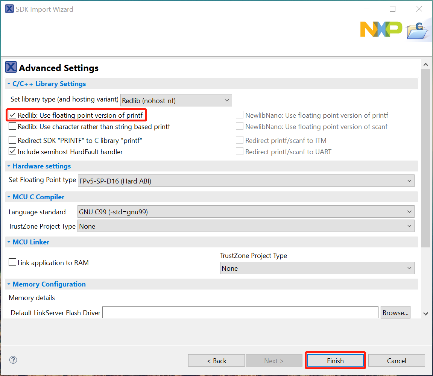Open the Language standard dropdown
The width and height of the screenshot is (433, 376).
click(246, 212)
